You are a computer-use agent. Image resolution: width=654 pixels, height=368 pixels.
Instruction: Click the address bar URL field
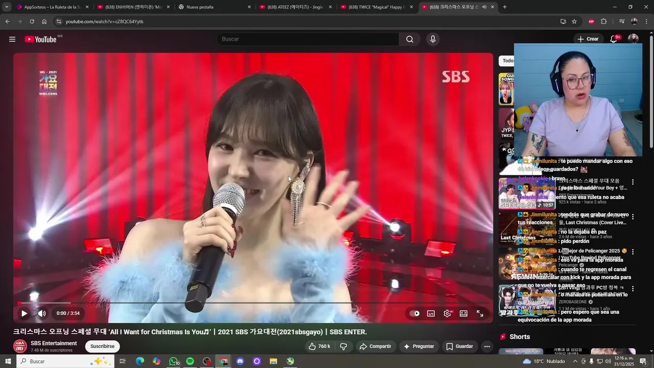tap(307, 21)
